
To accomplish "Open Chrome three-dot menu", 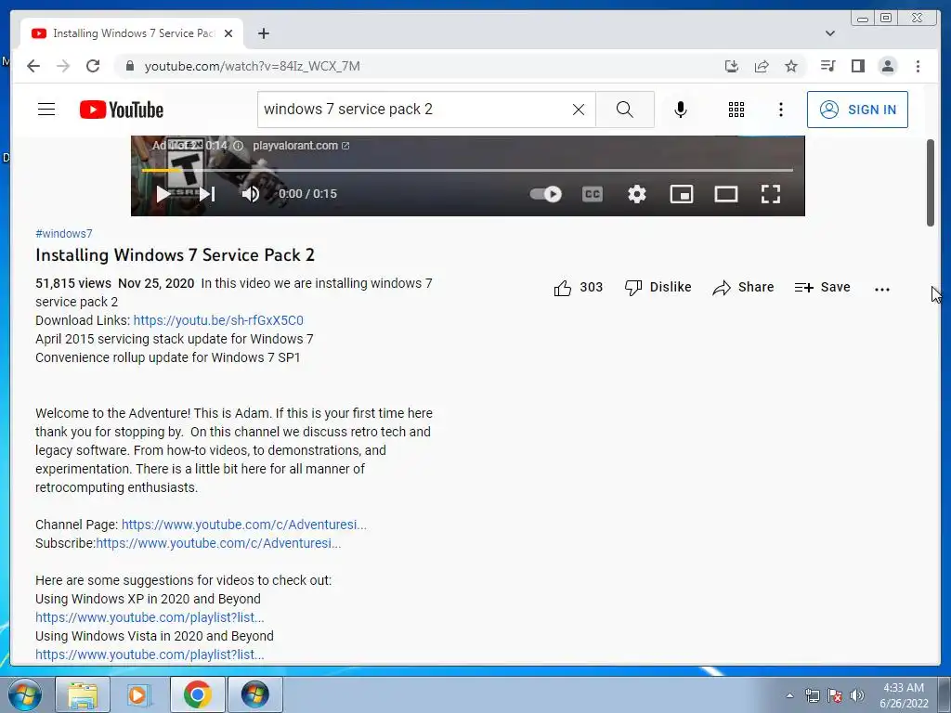I will (x=918, y=66).
